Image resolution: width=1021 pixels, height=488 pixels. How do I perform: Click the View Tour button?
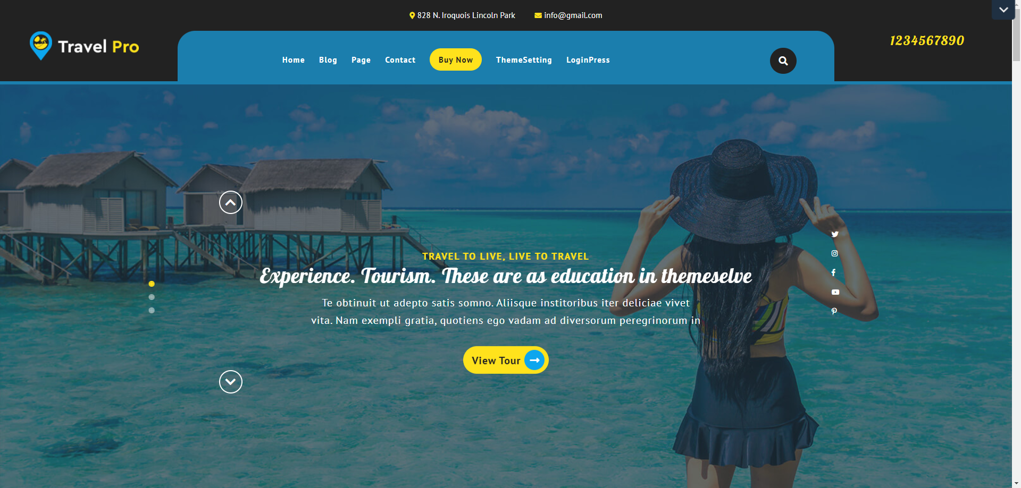(x=506, y=360)
